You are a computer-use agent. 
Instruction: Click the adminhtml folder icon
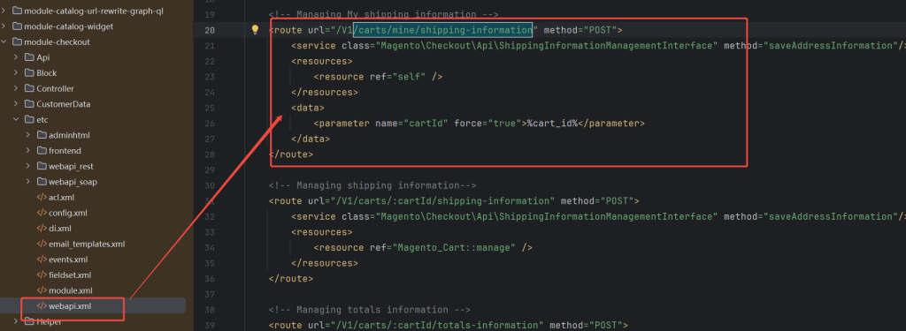coord(42,136)
